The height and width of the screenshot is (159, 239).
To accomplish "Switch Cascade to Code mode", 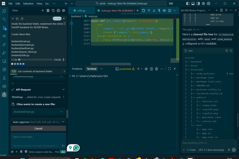I will point(191,150).
